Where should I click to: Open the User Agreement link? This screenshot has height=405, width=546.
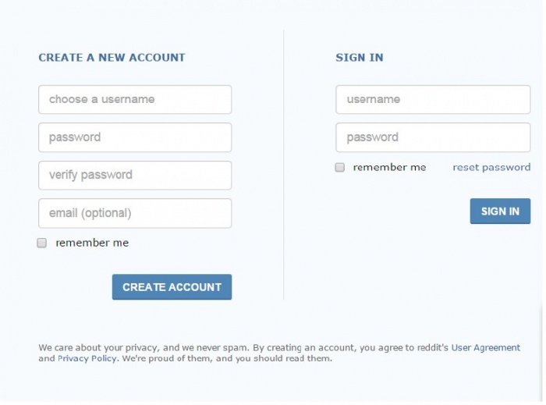[x=485, y=348]
